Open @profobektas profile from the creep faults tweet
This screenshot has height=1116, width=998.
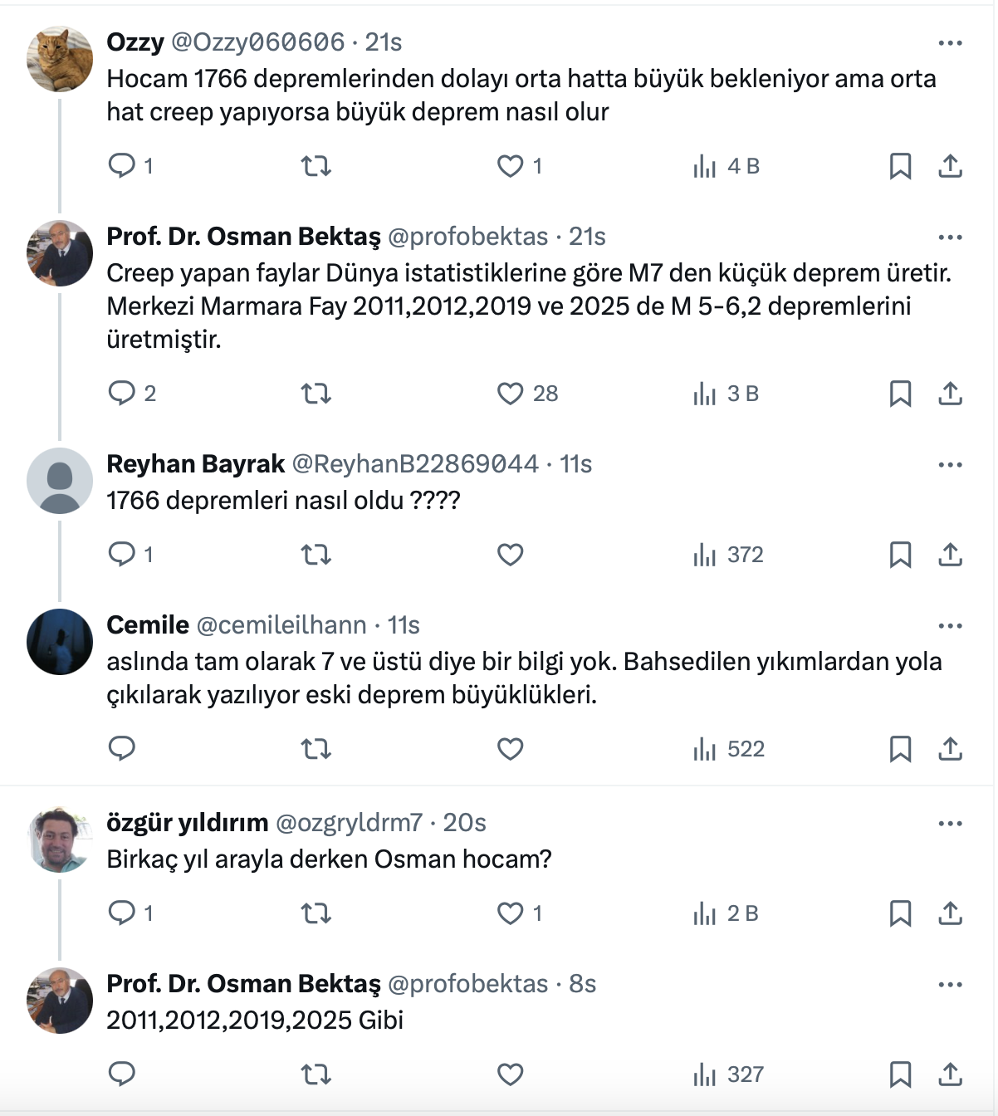pyautogui.click(x=467, y=237)
